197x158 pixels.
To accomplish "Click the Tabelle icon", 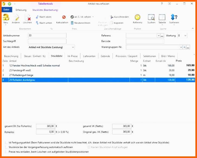I will tap(162, 17).
